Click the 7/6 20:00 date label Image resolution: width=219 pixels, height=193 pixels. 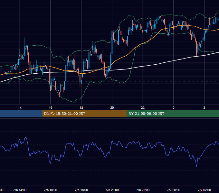point(112,190)
